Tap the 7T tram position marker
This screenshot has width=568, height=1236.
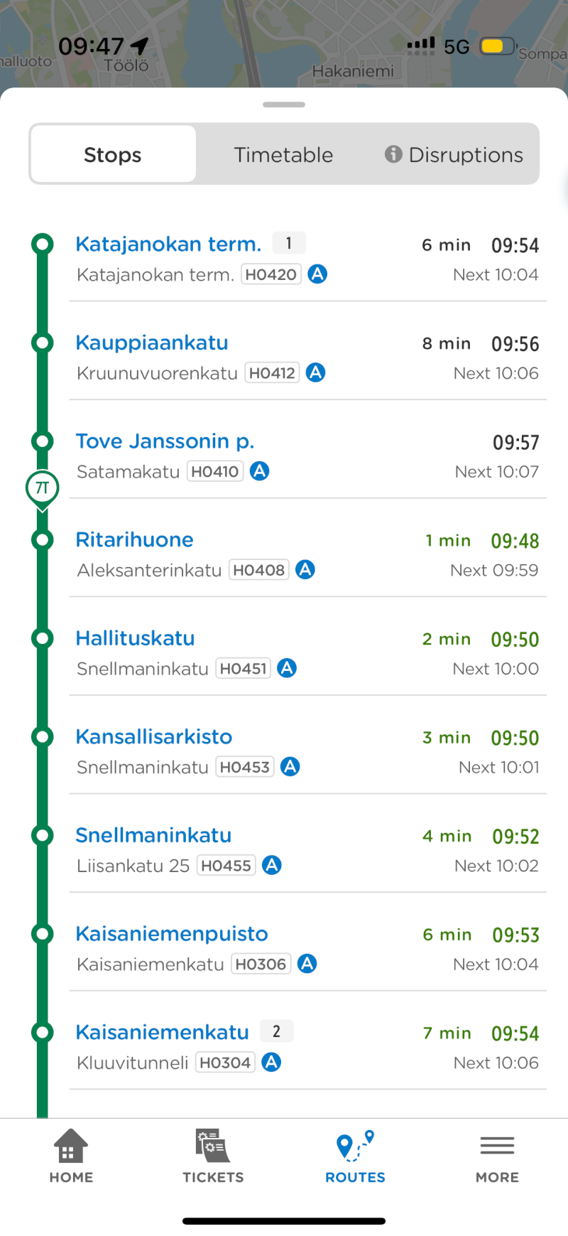43,488
